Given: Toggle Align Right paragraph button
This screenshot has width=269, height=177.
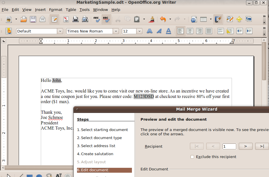Looking at the screenshot, I should (x=199, y=31).
